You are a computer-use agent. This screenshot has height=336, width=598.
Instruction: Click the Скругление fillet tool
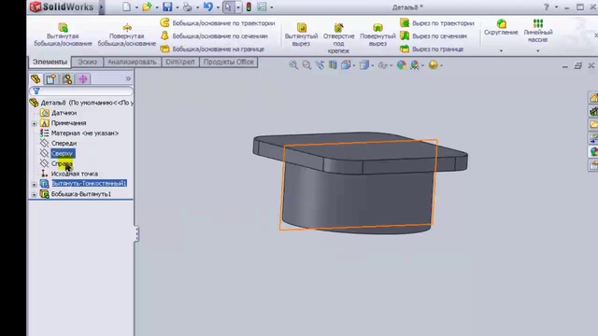501,27
